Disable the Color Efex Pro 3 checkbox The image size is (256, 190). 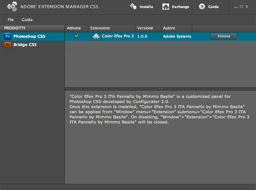tap(76, 36)
